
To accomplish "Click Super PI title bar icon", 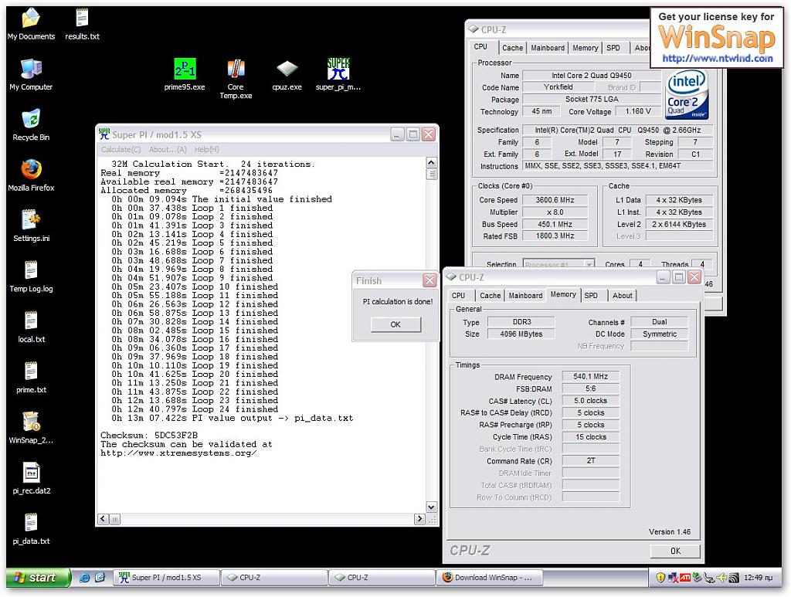I will (104, 134).
